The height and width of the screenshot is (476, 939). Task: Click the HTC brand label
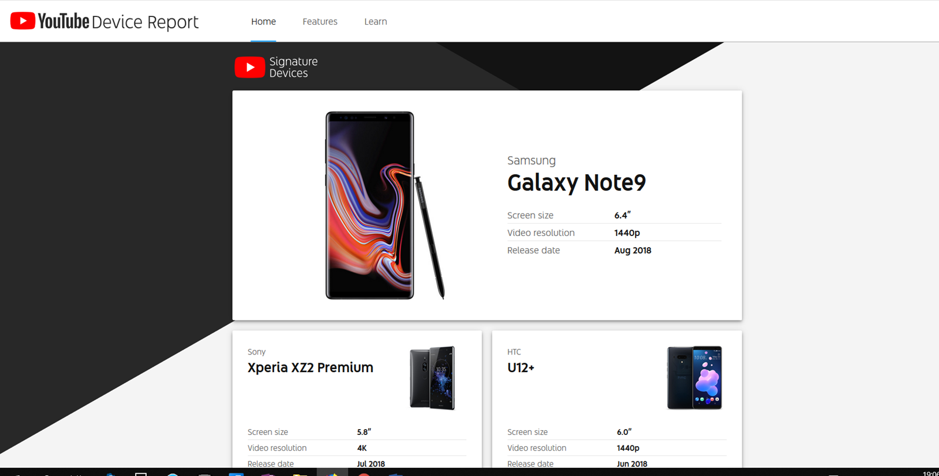click(514, 352)
